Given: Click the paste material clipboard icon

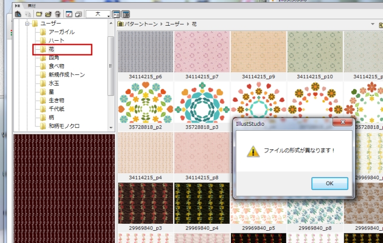Looking at the screenshot, I should (x=18, y=14).
